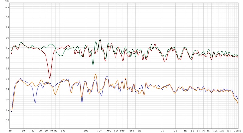Pick the 6k frequency axis label
The width and height of the screenshot is (243, 133).
click(x=198, y=131)
